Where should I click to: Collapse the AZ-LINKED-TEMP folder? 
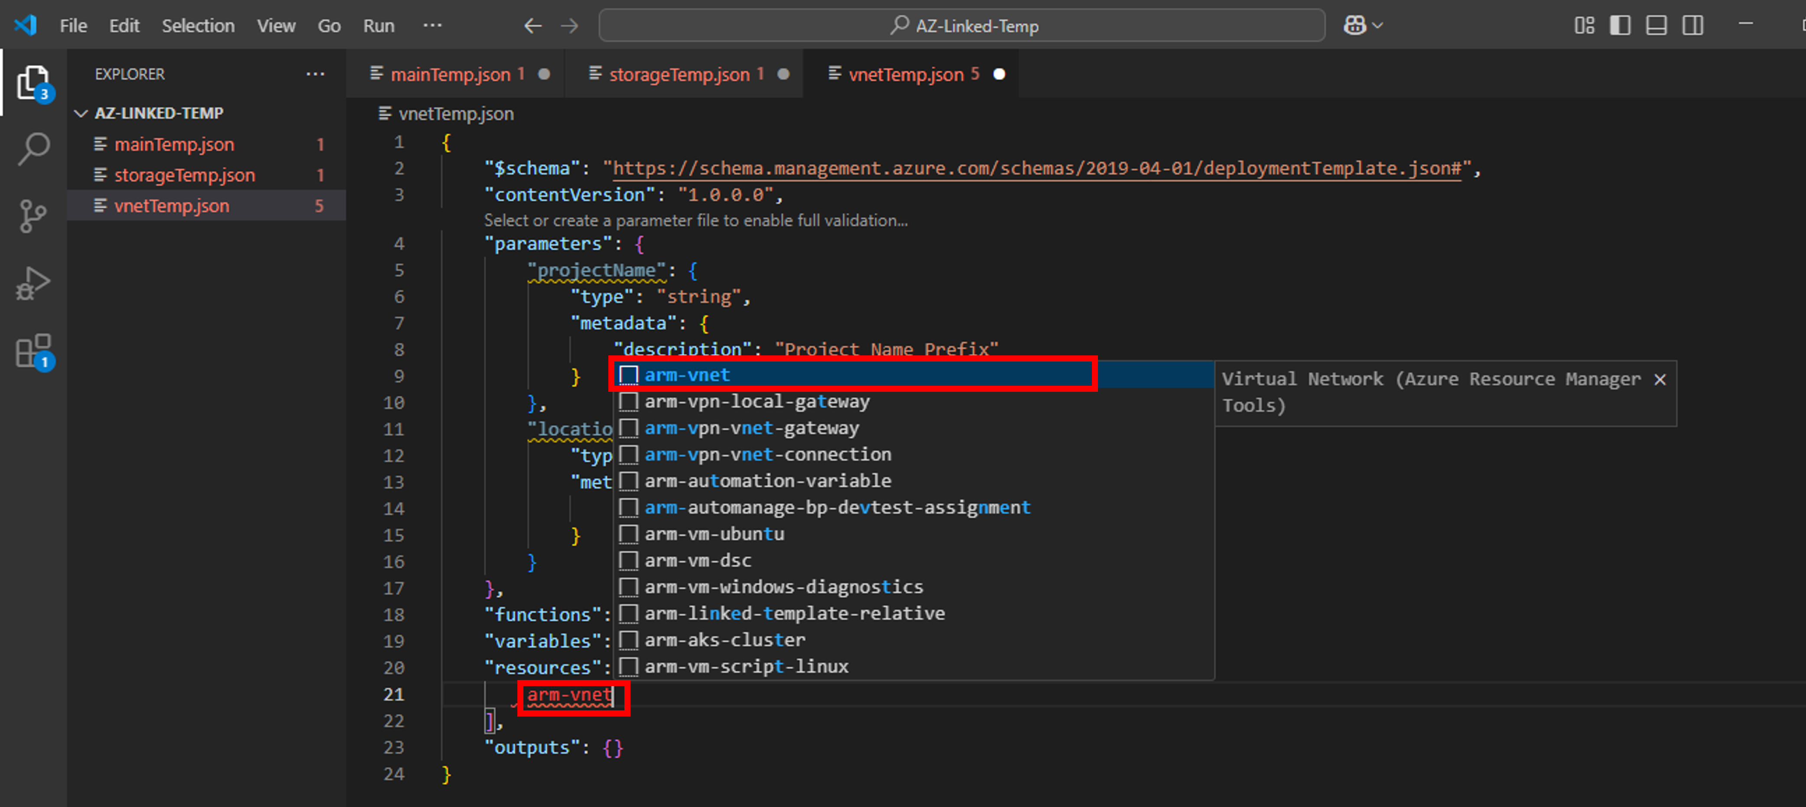tap(81, 113)
